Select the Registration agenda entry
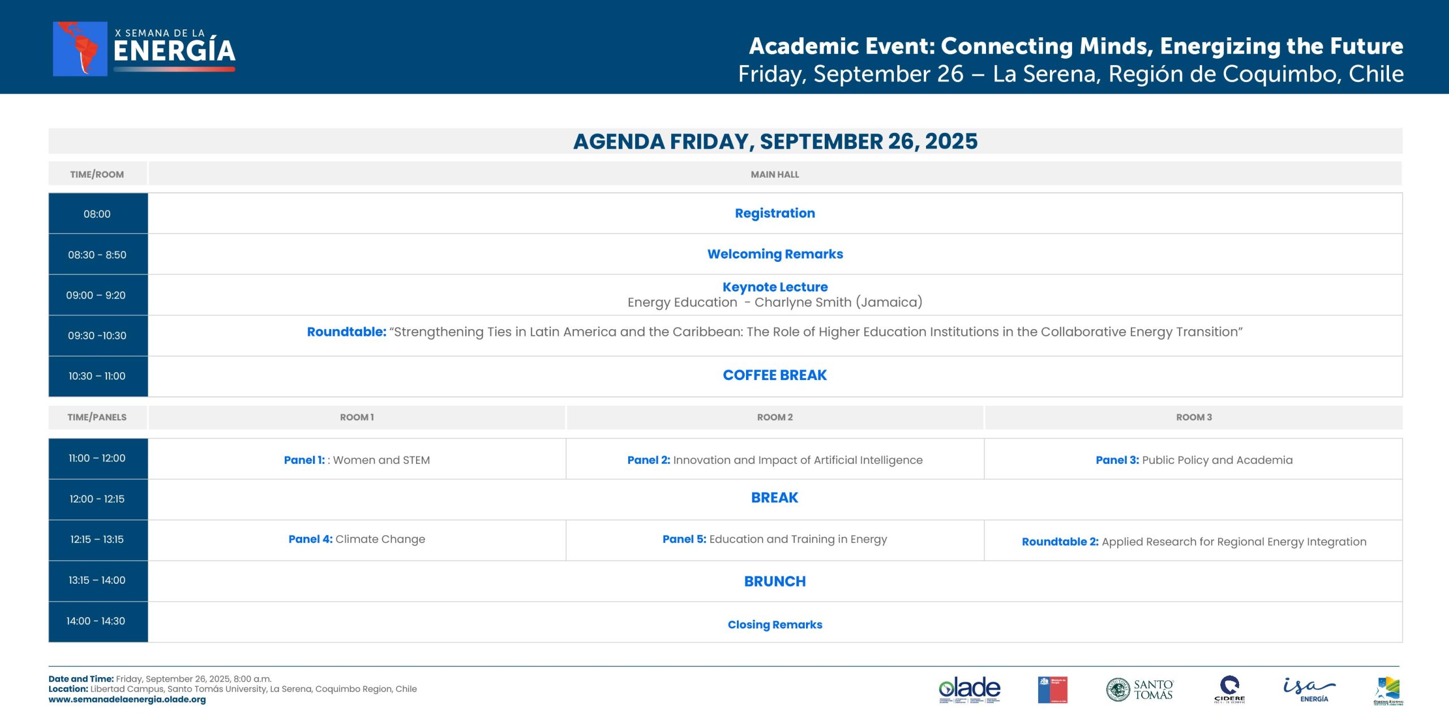The width and height of the screenshot is (1449, 724). pyautogui.click(x=775, y=213)
